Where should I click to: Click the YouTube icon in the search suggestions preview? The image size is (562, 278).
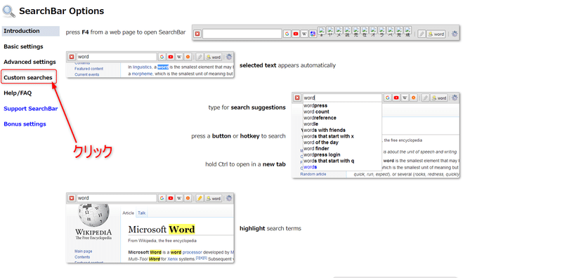(x=396, y=98)
